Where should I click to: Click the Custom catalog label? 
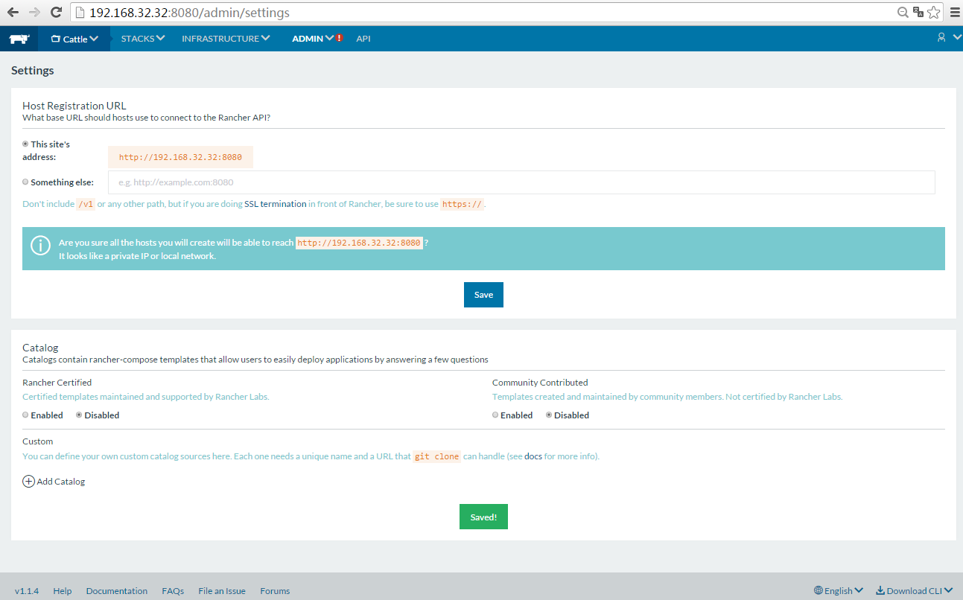point(36,441)
